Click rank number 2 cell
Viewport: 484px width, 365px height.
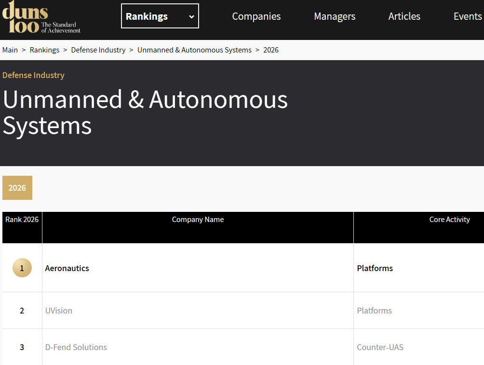pyautogui.click(x=22, y=311)
